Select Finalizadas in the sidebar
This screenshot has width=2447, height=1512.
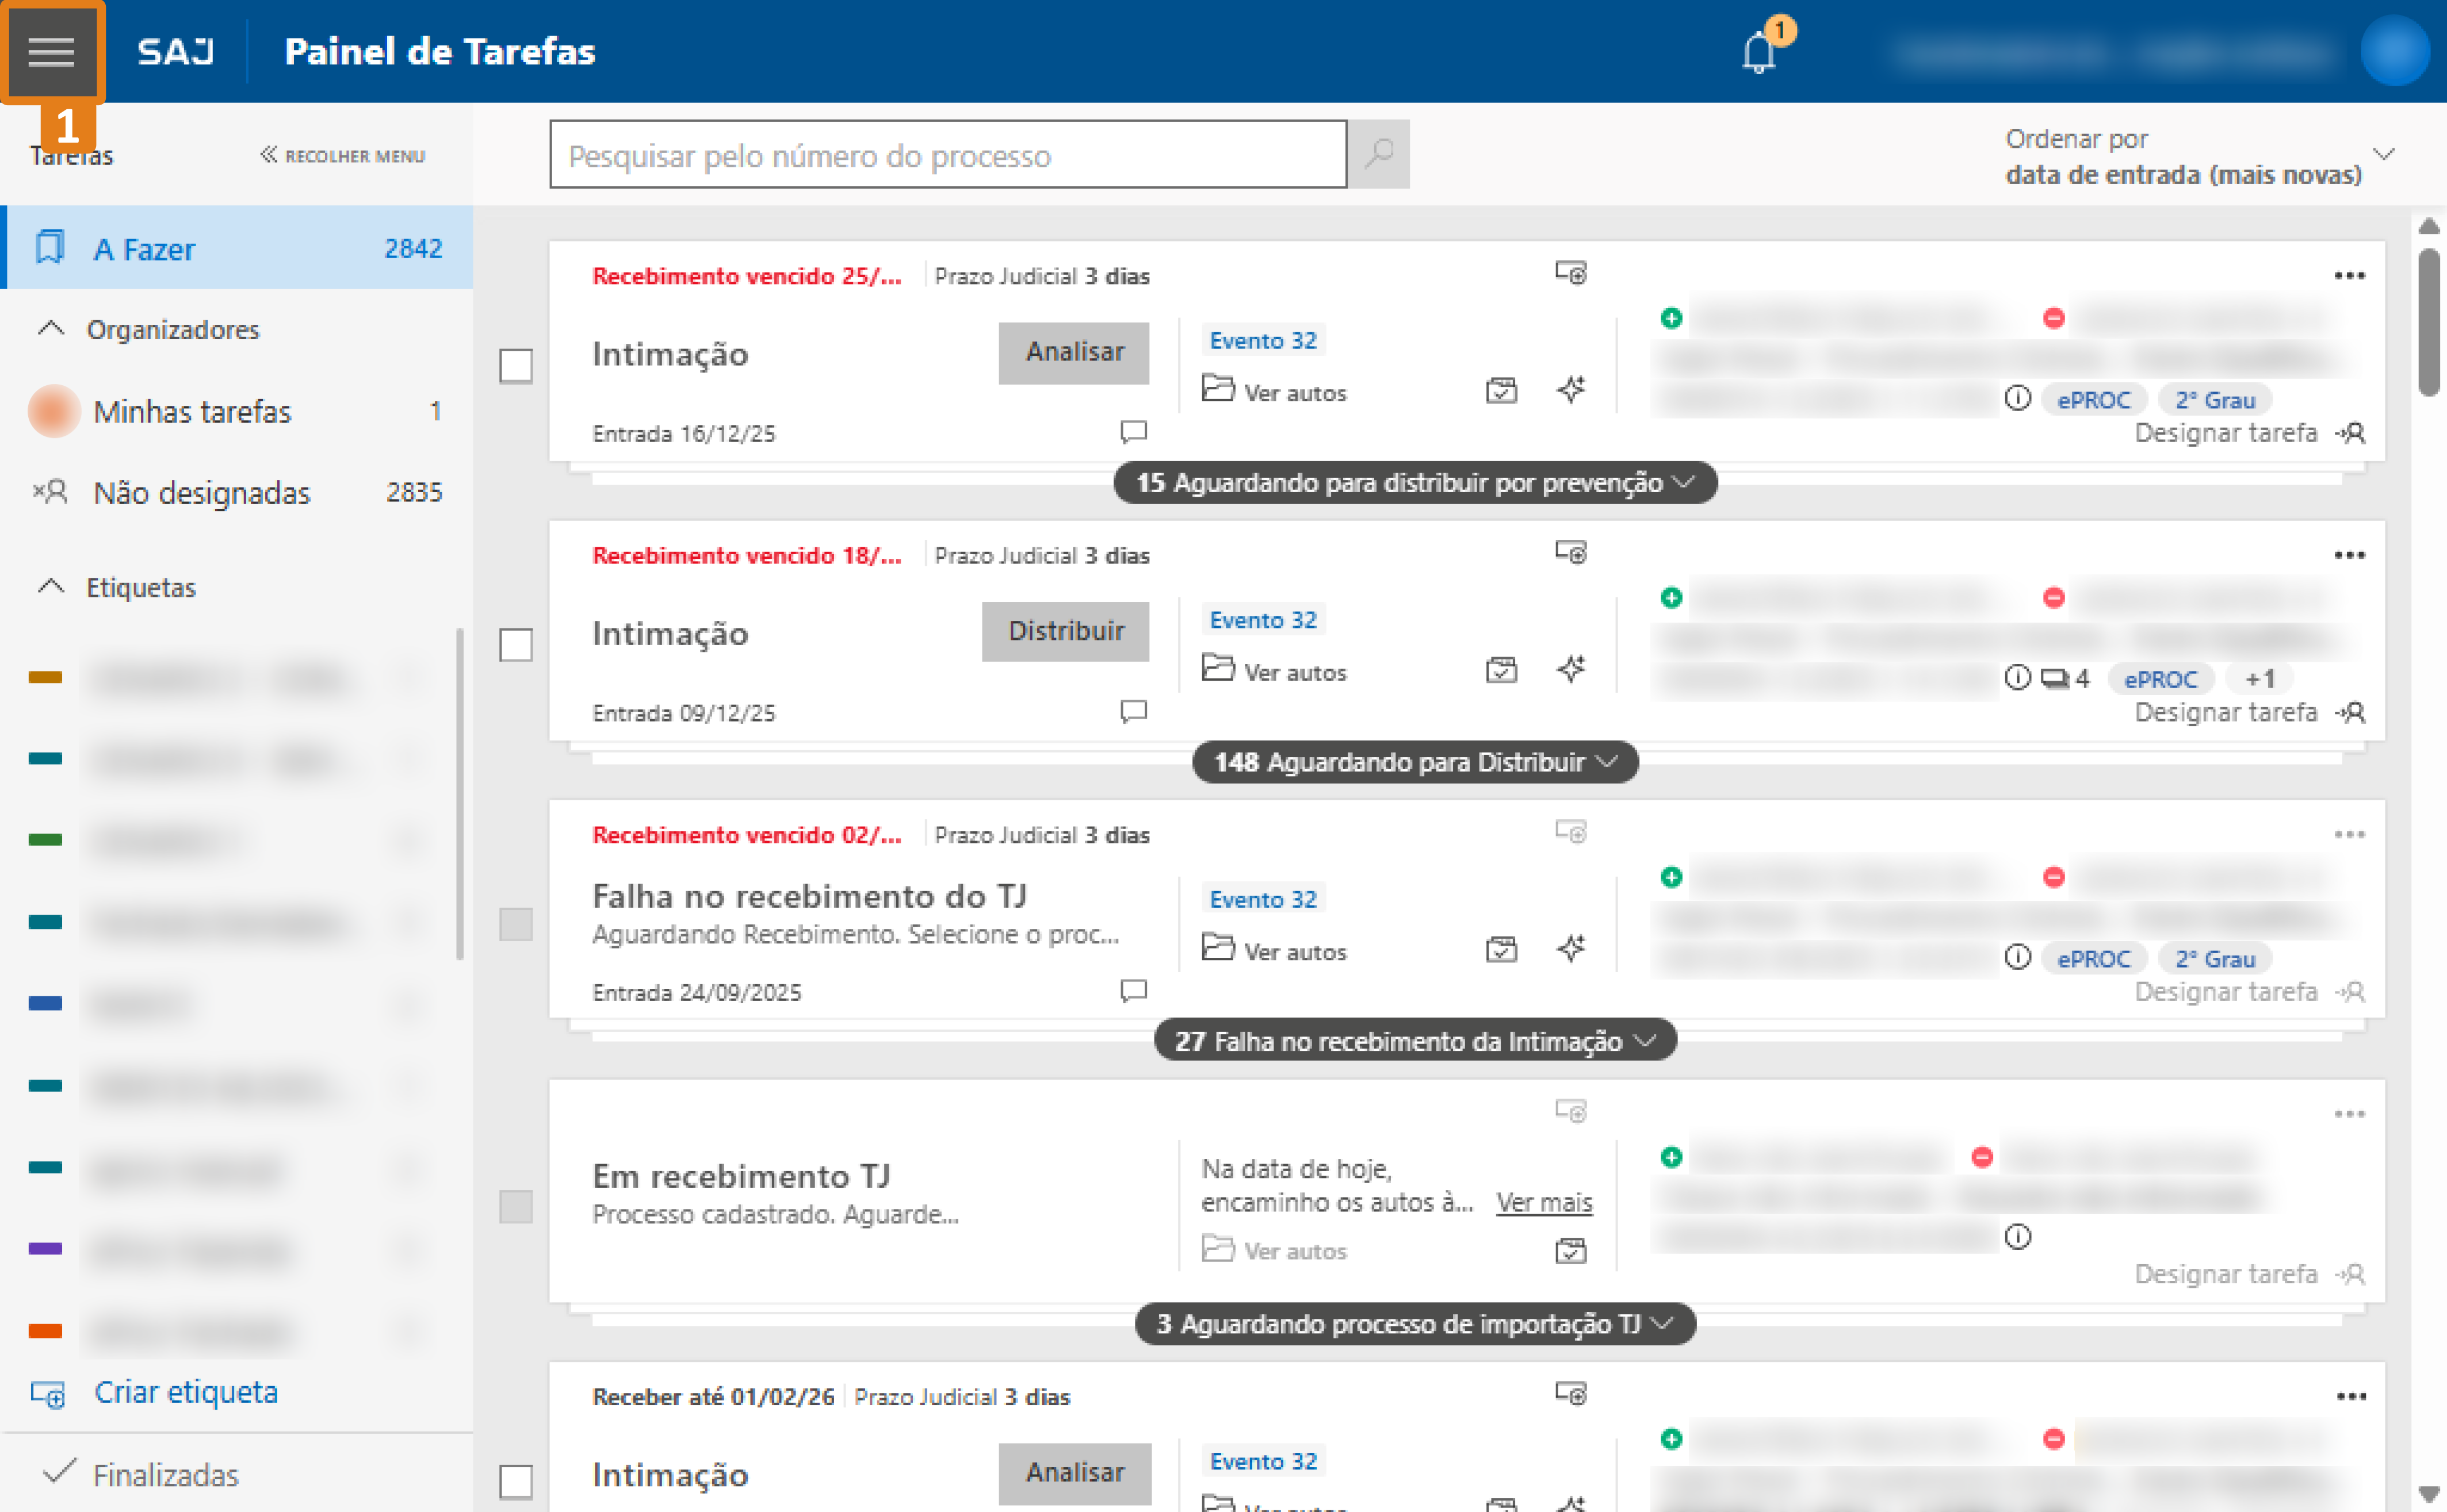[x=164, y=1474]
